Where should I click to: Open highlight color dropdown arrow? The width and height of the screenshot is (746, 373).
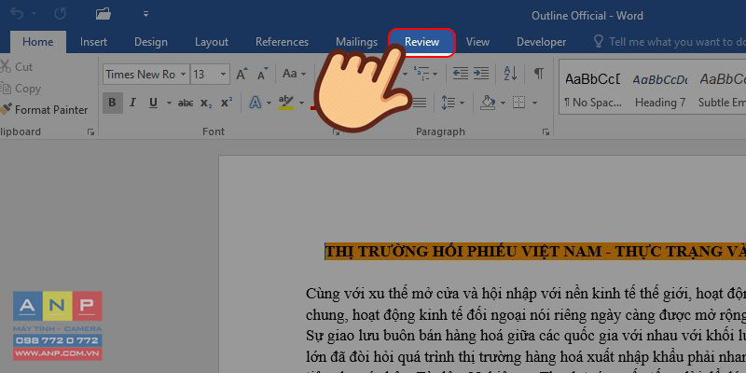coord(301,103)
